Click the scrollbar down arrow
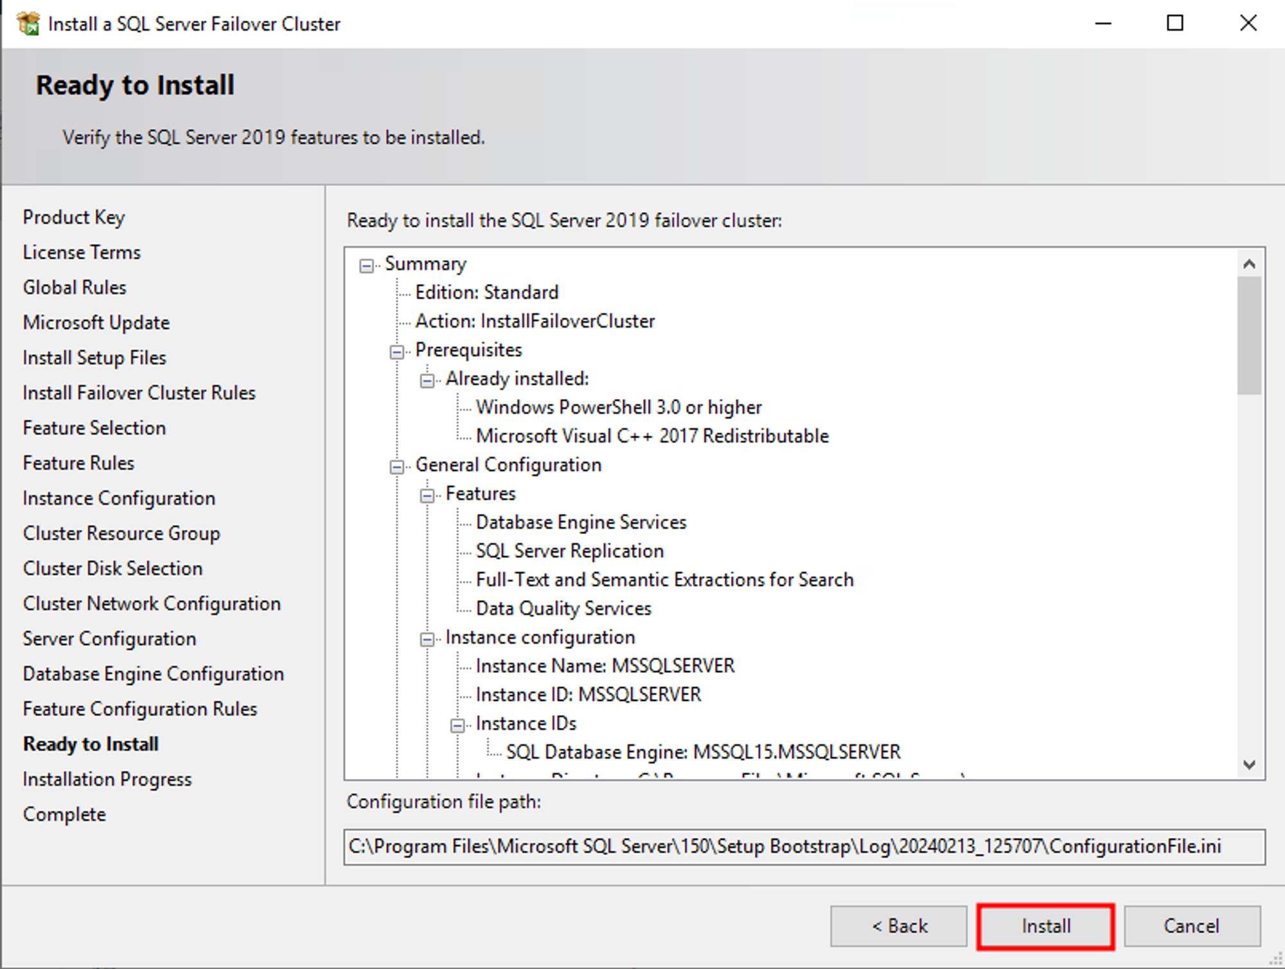Screen dimensions: 1285x969 coord(1249,764)
